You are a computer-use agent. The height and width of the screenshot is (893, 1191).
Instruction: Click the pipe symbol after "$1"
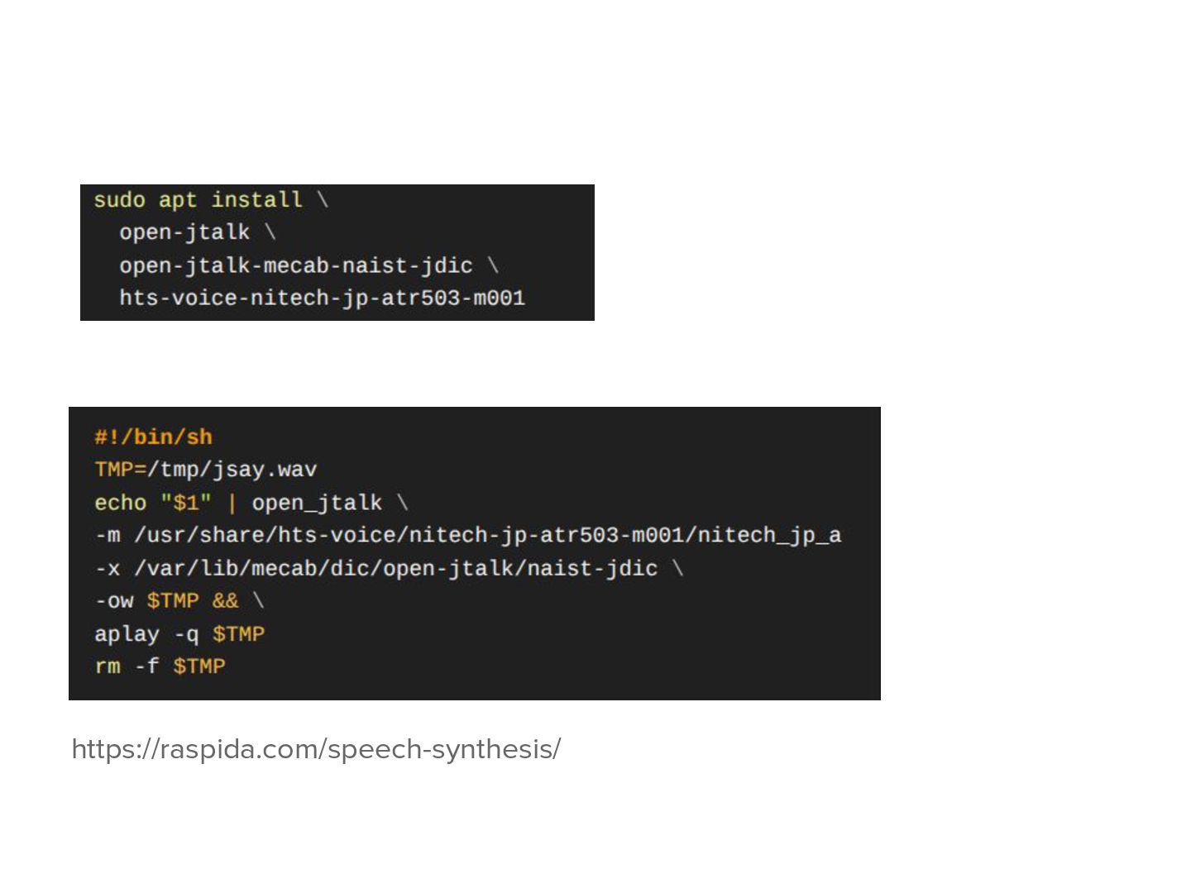tap(232, 503)
